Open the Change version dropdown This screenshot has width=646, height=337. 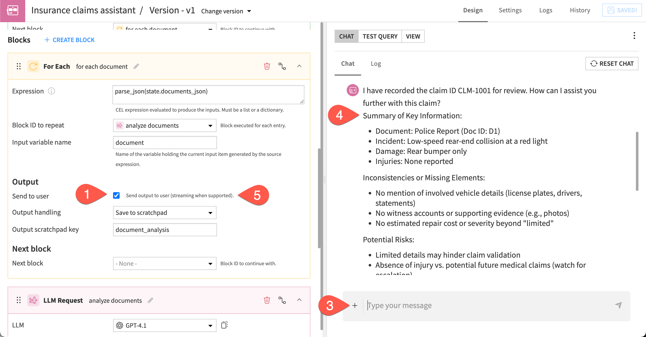(226, 11)
